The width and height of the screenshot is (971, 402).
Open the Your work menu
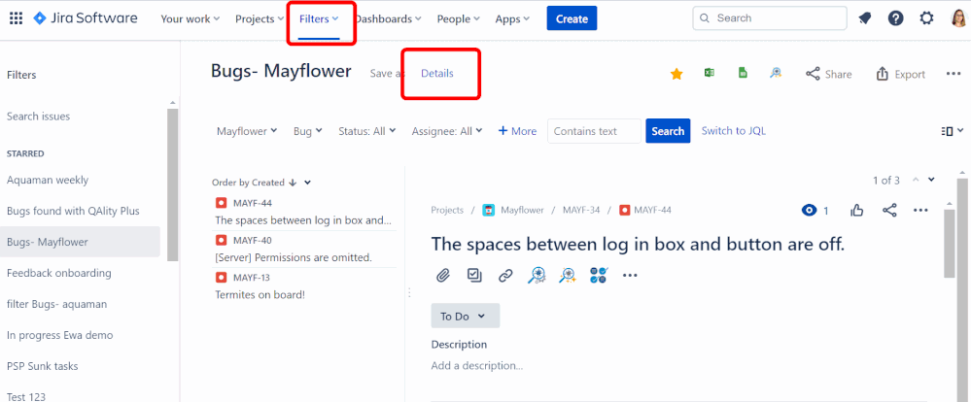[x=191, y=18]
